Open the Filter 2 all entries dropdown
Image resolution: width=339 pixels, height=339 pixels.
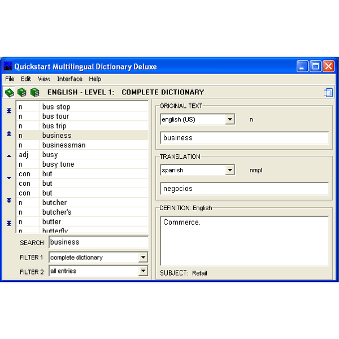click(x=143, y=271)
